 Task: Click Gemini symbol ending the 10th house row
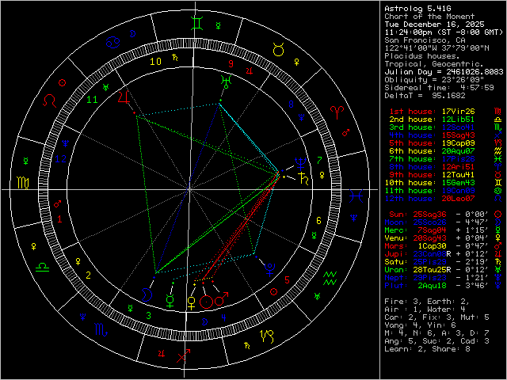point(498,183)
